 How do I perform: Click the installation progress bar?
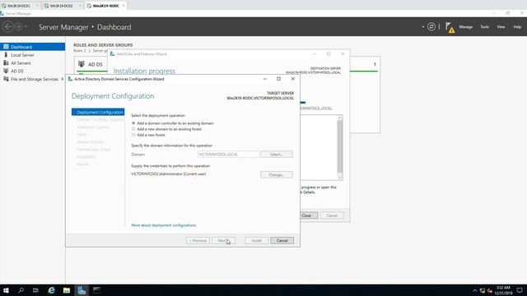[x=303, y=102]
